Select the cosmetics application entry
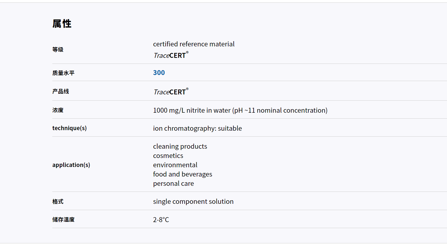 168,156
